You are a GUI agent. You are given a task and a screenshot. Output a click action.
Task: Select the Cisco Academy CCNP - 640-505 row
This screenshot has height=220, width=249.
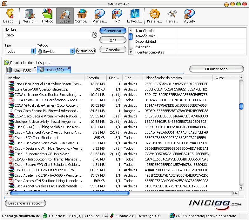[x=122, y=175]
